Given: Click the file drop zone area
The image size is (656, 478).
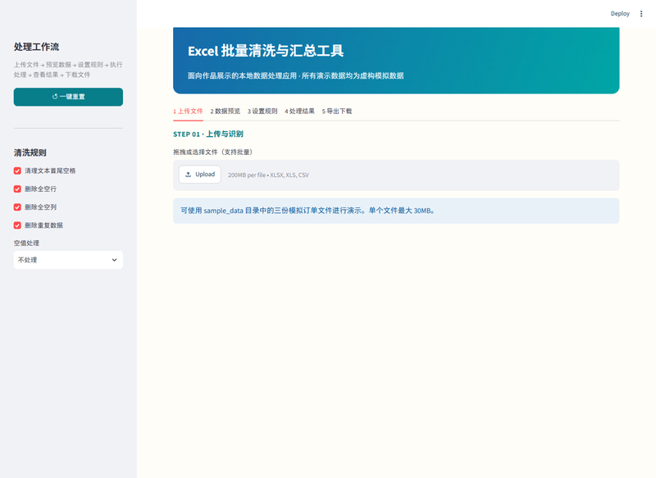Looking at the screenshot, I should point(396,175).
